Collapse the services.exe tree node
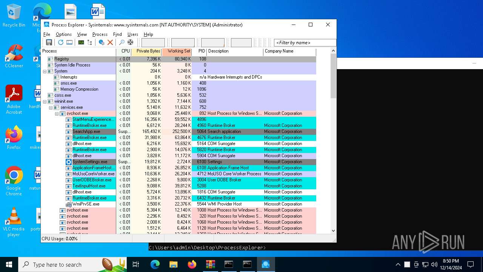The width and height of the screenshot is (483, 272). (51, 107)
